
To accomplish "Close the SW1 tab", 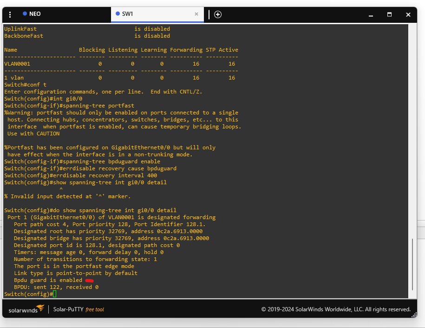I will 196,14.
